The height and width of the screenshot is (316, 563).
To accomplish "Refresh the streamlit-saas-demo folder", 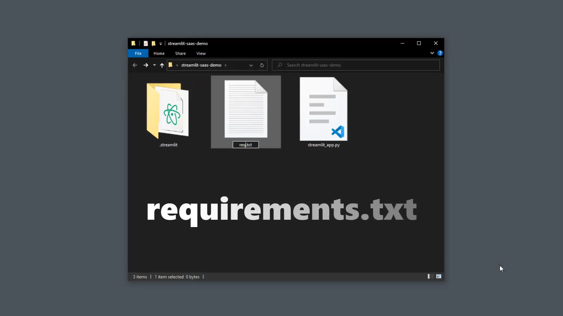I will tap(262, 65).
